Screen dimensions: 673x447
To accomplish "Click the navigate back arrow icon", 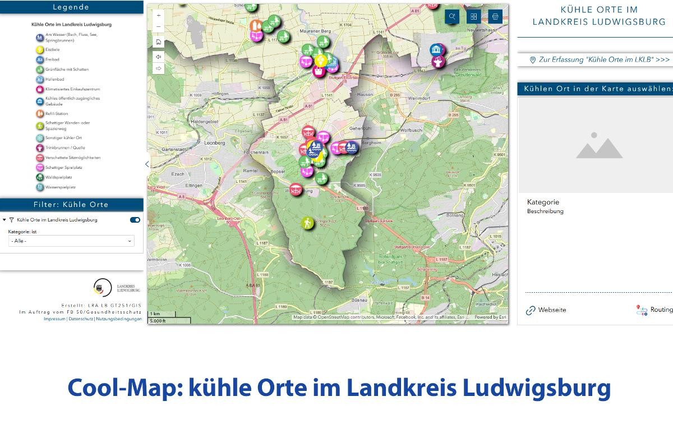I will coord(159,56).
